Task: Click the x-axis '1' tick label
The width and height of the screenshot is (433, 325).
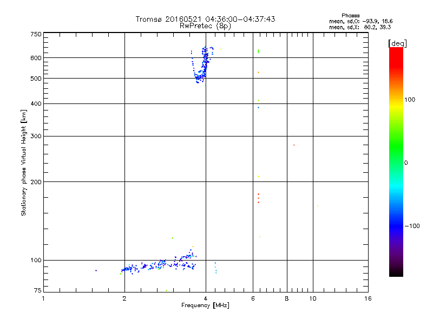Action: click(x=43, y=298)
